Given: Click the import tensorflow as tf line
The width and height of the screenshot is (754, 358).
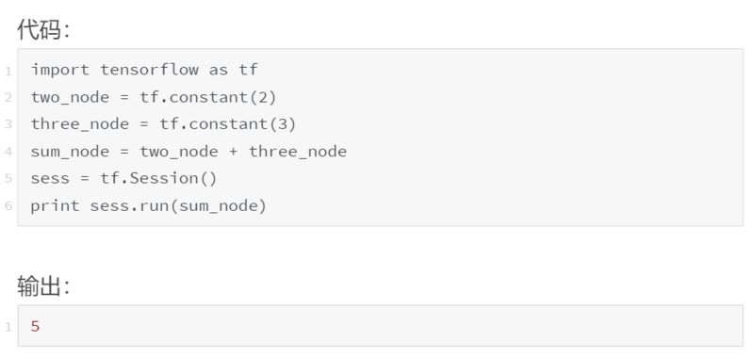Looking at the screenshot, I should click(145, 70).
